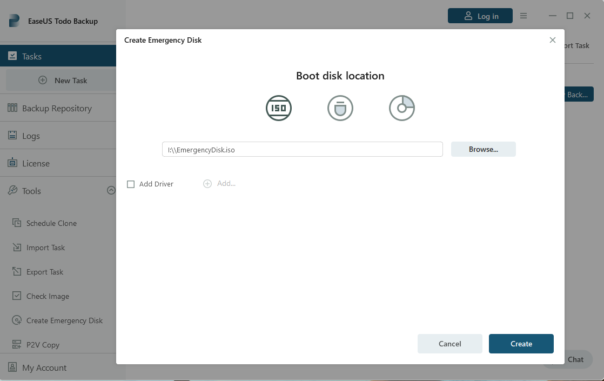Open Backup Repository in sidebar
The width and height of the screenshot is (604, 381).
[58, 108]
